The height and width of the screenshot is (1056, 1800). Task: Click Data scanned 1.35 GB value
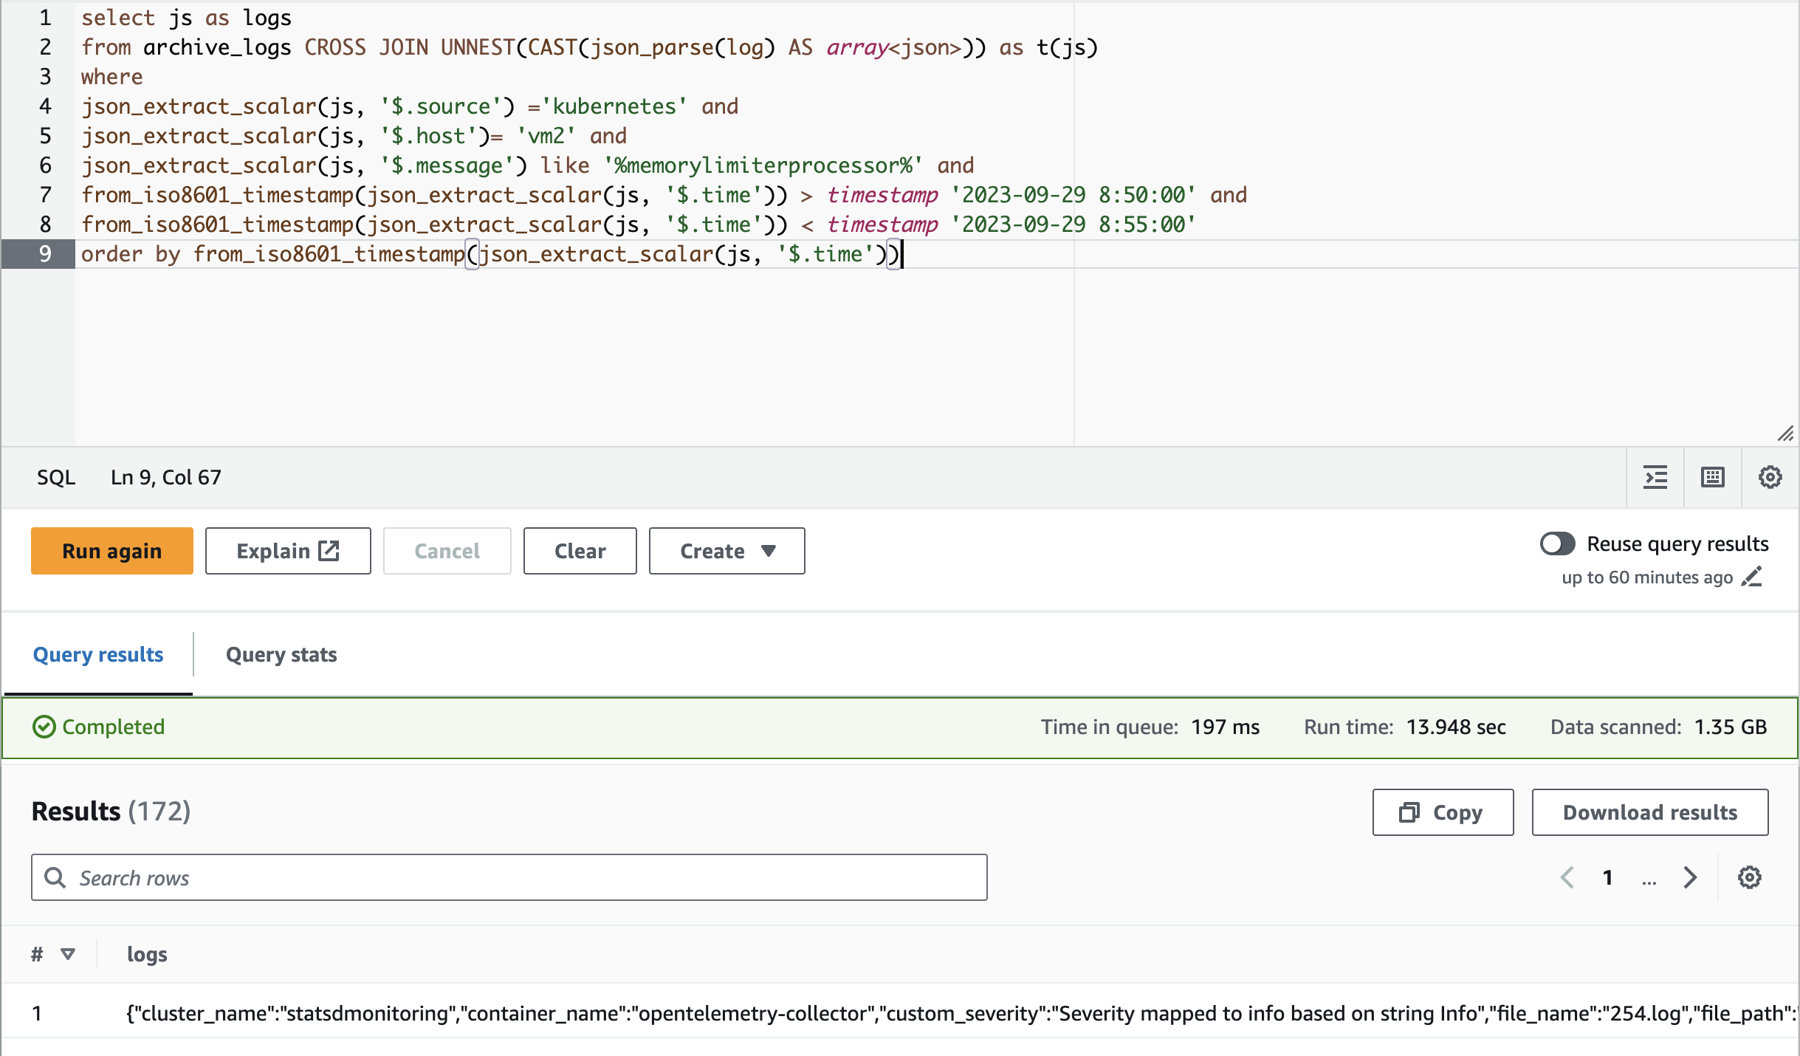click(x=1731, y=727)
